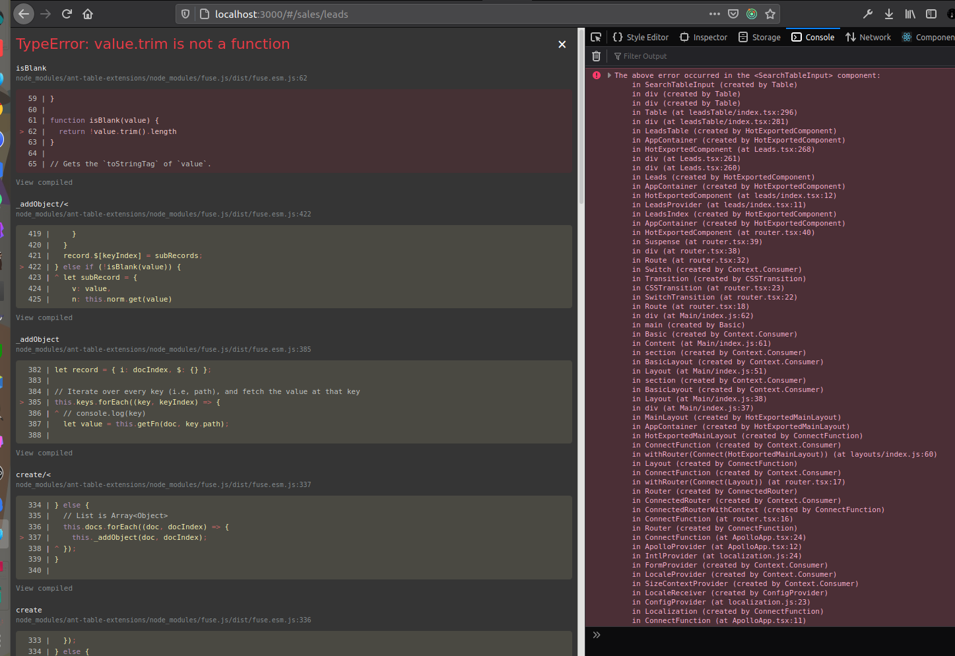Expand the console error message triangle

pyautogui.click(x=609, y=75)
